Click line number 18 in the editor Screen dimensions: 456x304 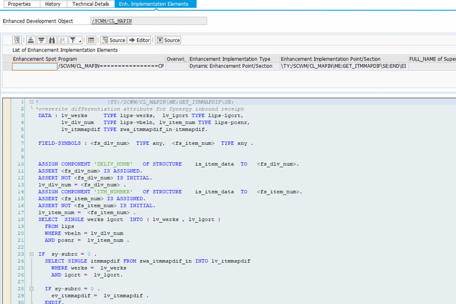21,220
